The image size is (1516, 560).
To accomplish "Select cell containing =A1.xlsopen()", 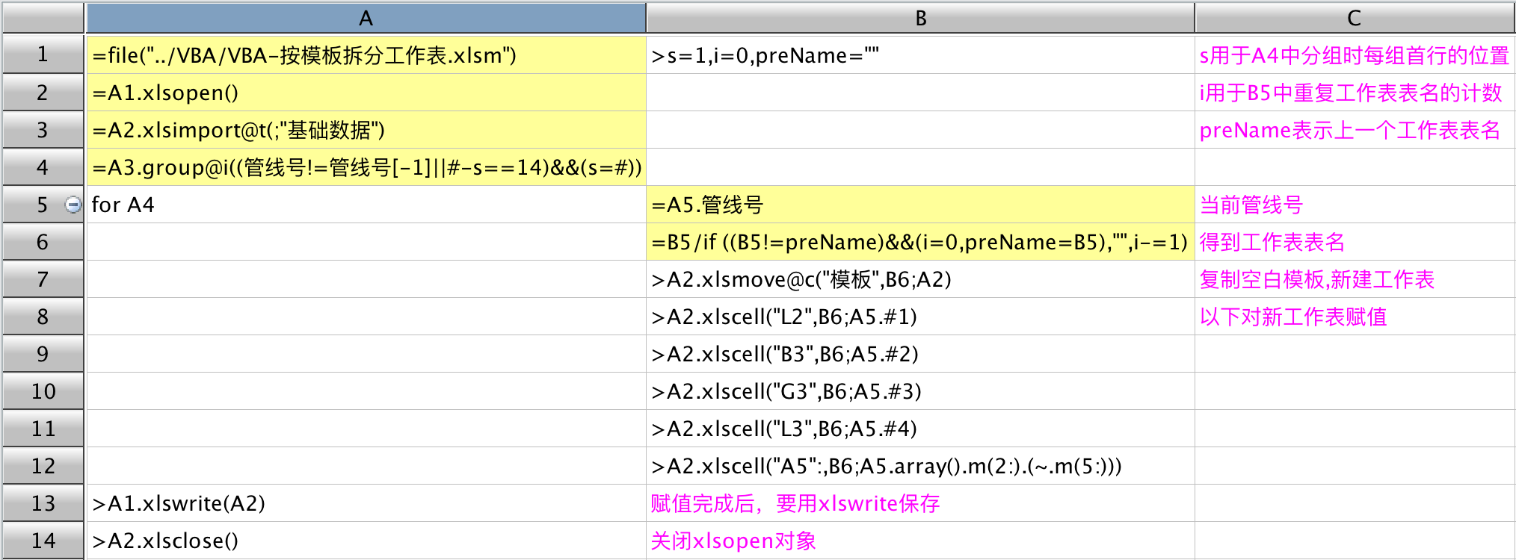I will (366, 93).
